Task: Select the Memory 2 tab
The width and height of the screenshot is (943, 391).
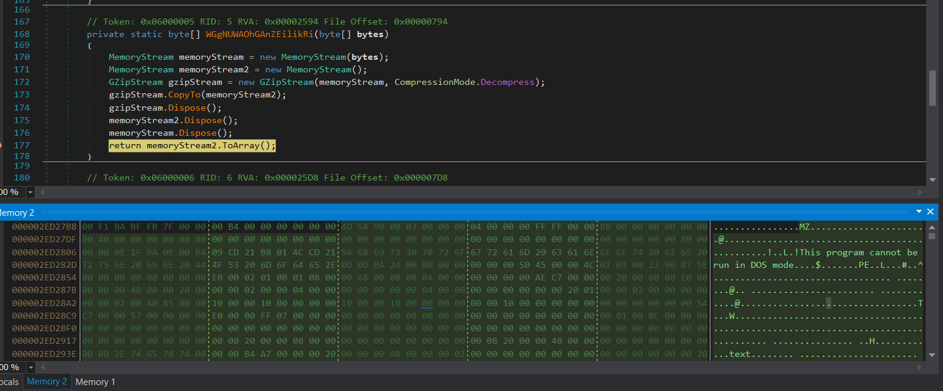Action: click(x=47, y=381)
